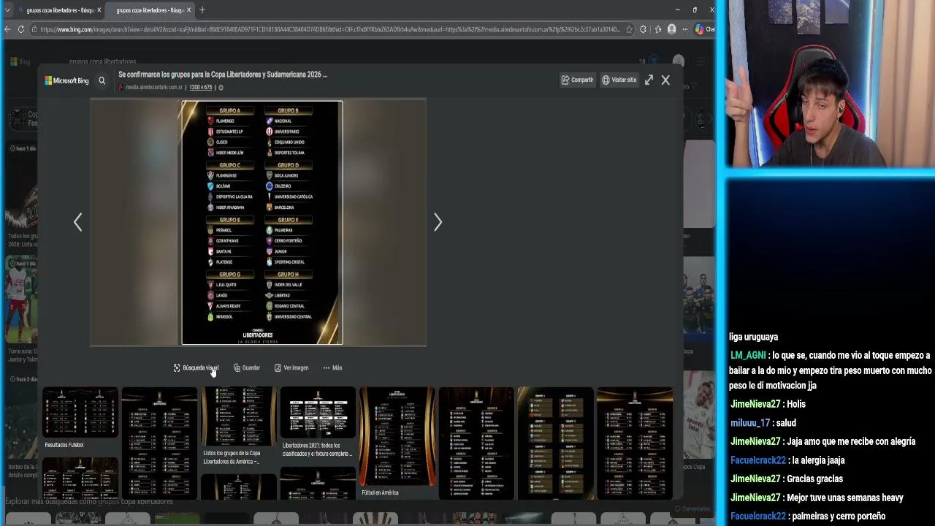Click 'Fútbol en América' caption text
The image size is (935, 526).
click(x=380, y=492)
